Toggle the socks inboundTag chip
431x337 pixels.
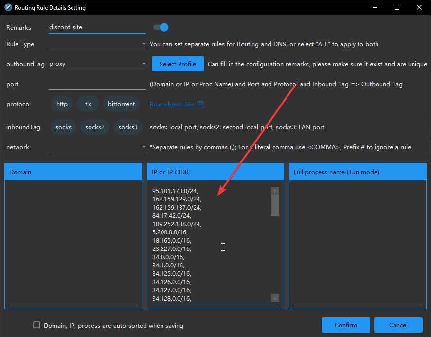click(x=64, y=127)
